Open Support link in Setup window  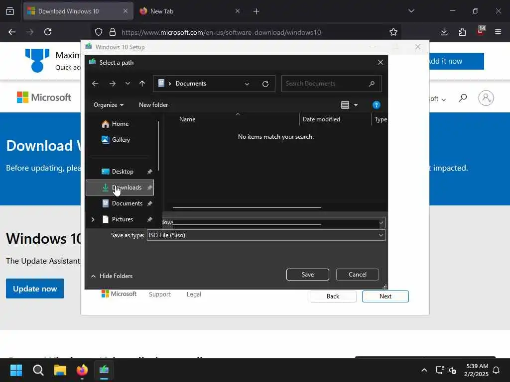160,294
